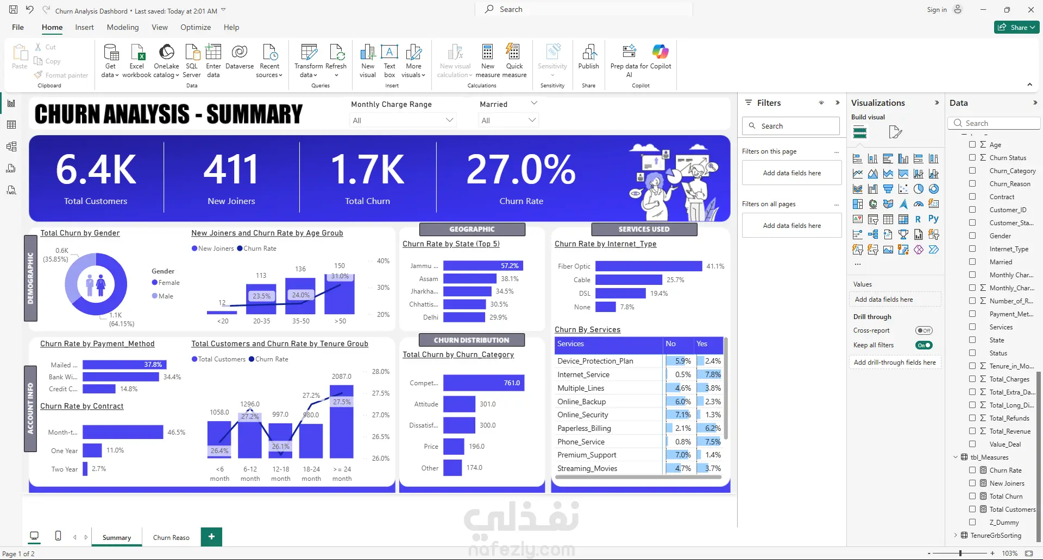This screenshot has width=1043, height=560.
Task: Collapse the Visualizations pane
Action: click(x=937, y=103)
